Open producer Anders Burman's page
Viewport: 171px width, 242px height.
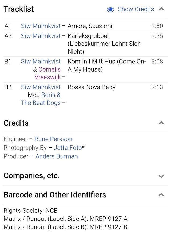pyautogui.click(x=57, y=156)
